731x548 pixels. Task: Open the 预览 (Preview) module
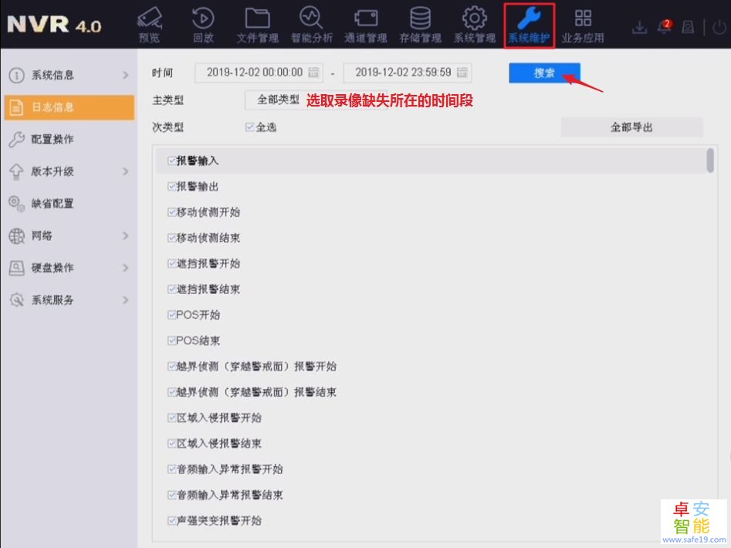tap(149, 23)
